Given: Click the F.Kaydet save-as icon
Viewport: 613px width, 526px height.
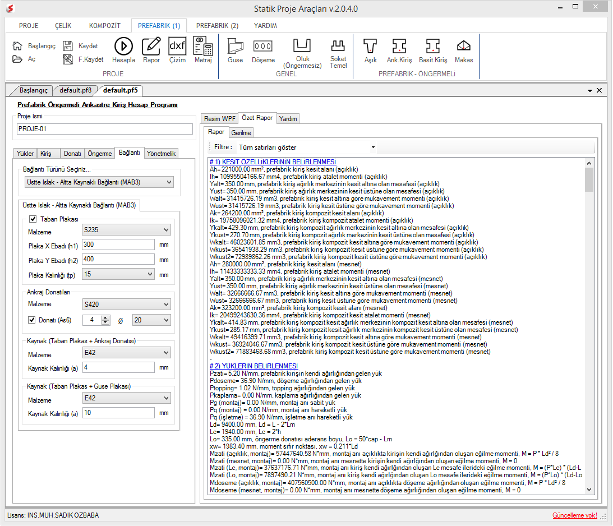Looking at the screenshot, I should (x=68, y=59).
